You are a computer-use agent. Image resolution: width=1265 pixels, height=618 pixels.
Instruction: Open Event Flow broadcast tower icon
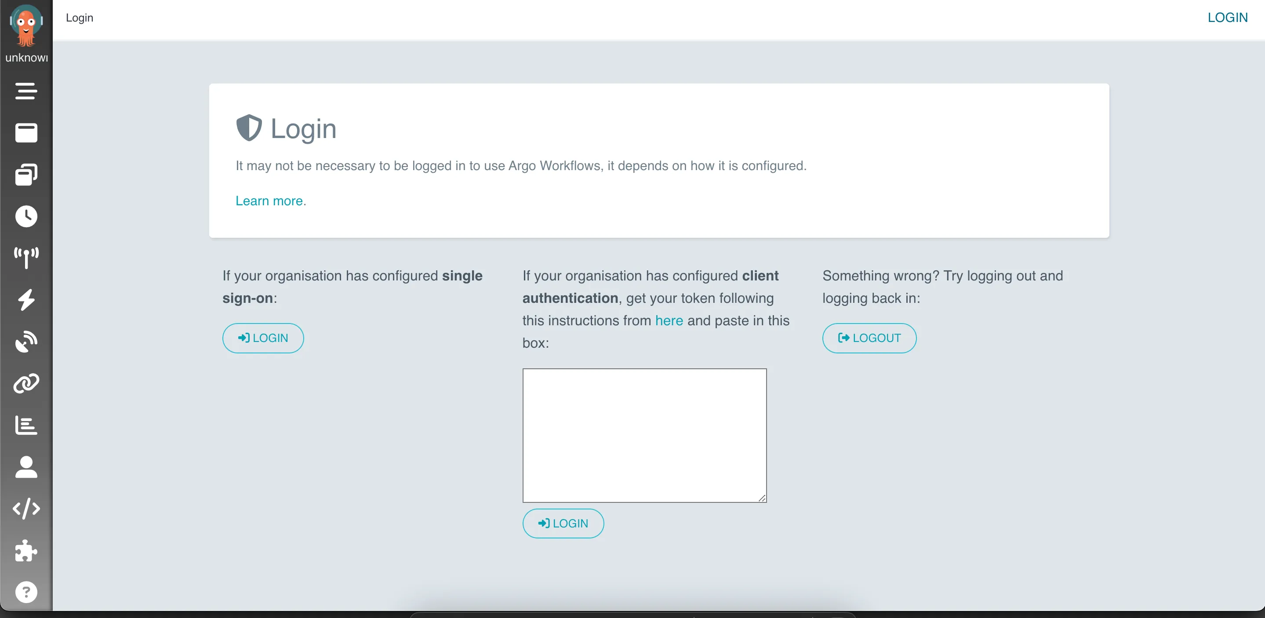click(x=26, y=258)
